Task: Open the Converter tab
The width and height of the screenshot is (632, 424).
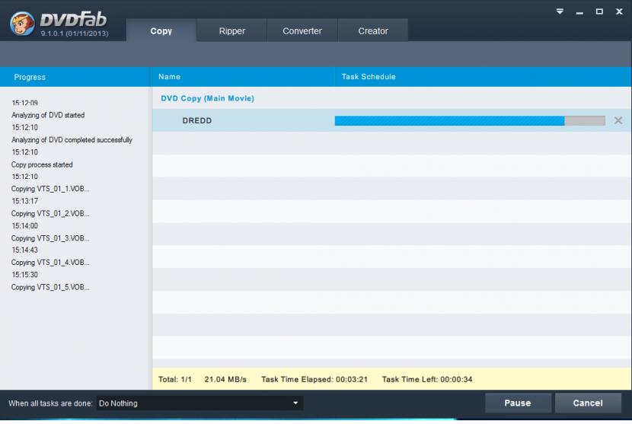Action: (x=302, y=30)
